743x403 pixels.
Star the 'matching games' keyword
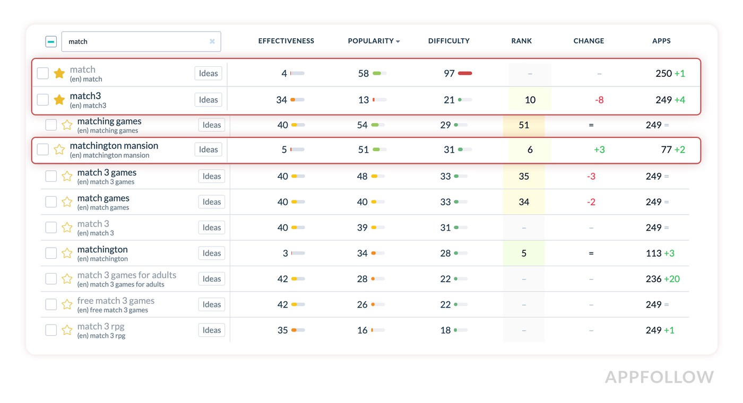pyautogui.click(x=67, y=125)
